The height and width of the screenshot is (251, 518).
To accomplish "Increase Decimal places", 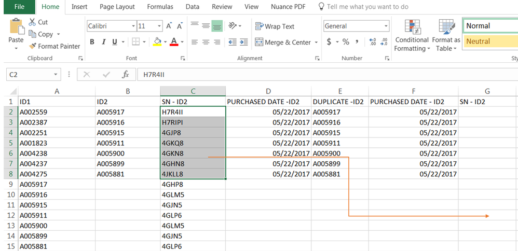I will (373, 42).
